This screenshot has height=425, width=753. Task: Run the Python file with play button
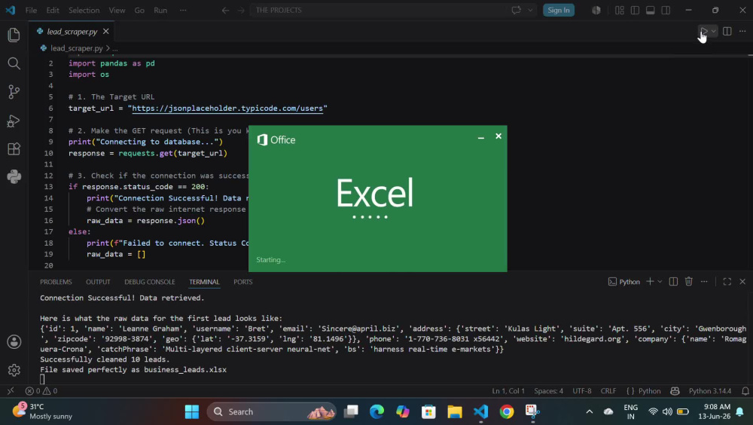703,31
